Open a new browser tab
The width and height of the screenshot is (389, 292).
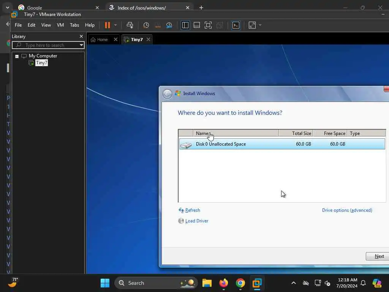(201, 8)
